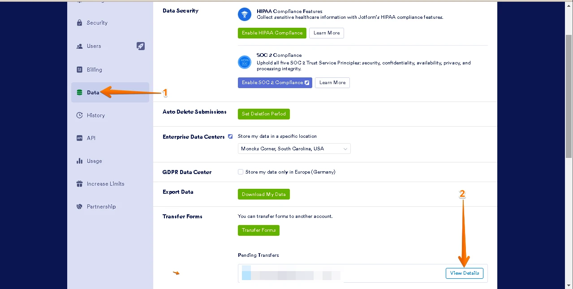Screen dimensions: 573x289
Task: Click 'You can transfer forms to another account' text
Action: coord(285,217)
